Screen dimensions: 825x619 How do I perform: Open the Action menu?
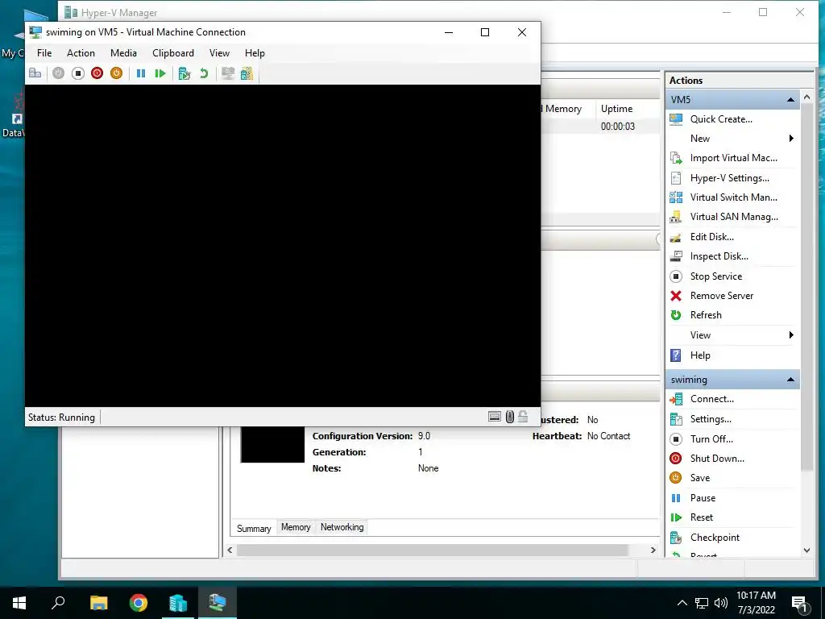point(81,53)
